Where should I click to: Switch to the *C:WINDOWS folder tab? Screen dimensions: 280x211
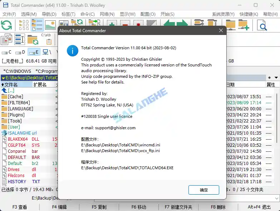tap(17, 71)
